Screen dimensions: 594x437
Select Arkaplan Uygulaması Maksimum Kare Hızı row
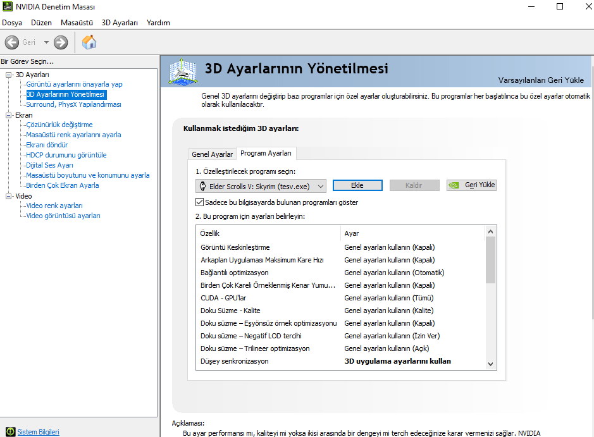point(340,260)
